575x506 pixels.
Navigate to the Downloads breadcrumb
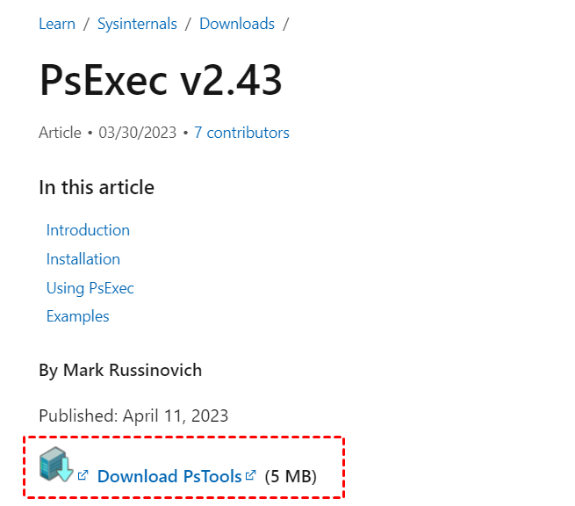[x=237, y=24]
